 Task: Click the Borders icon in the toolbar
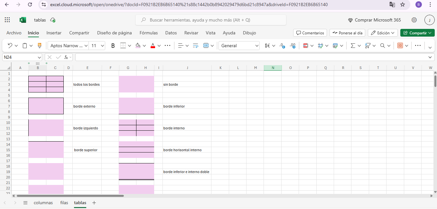coord(123,46)
